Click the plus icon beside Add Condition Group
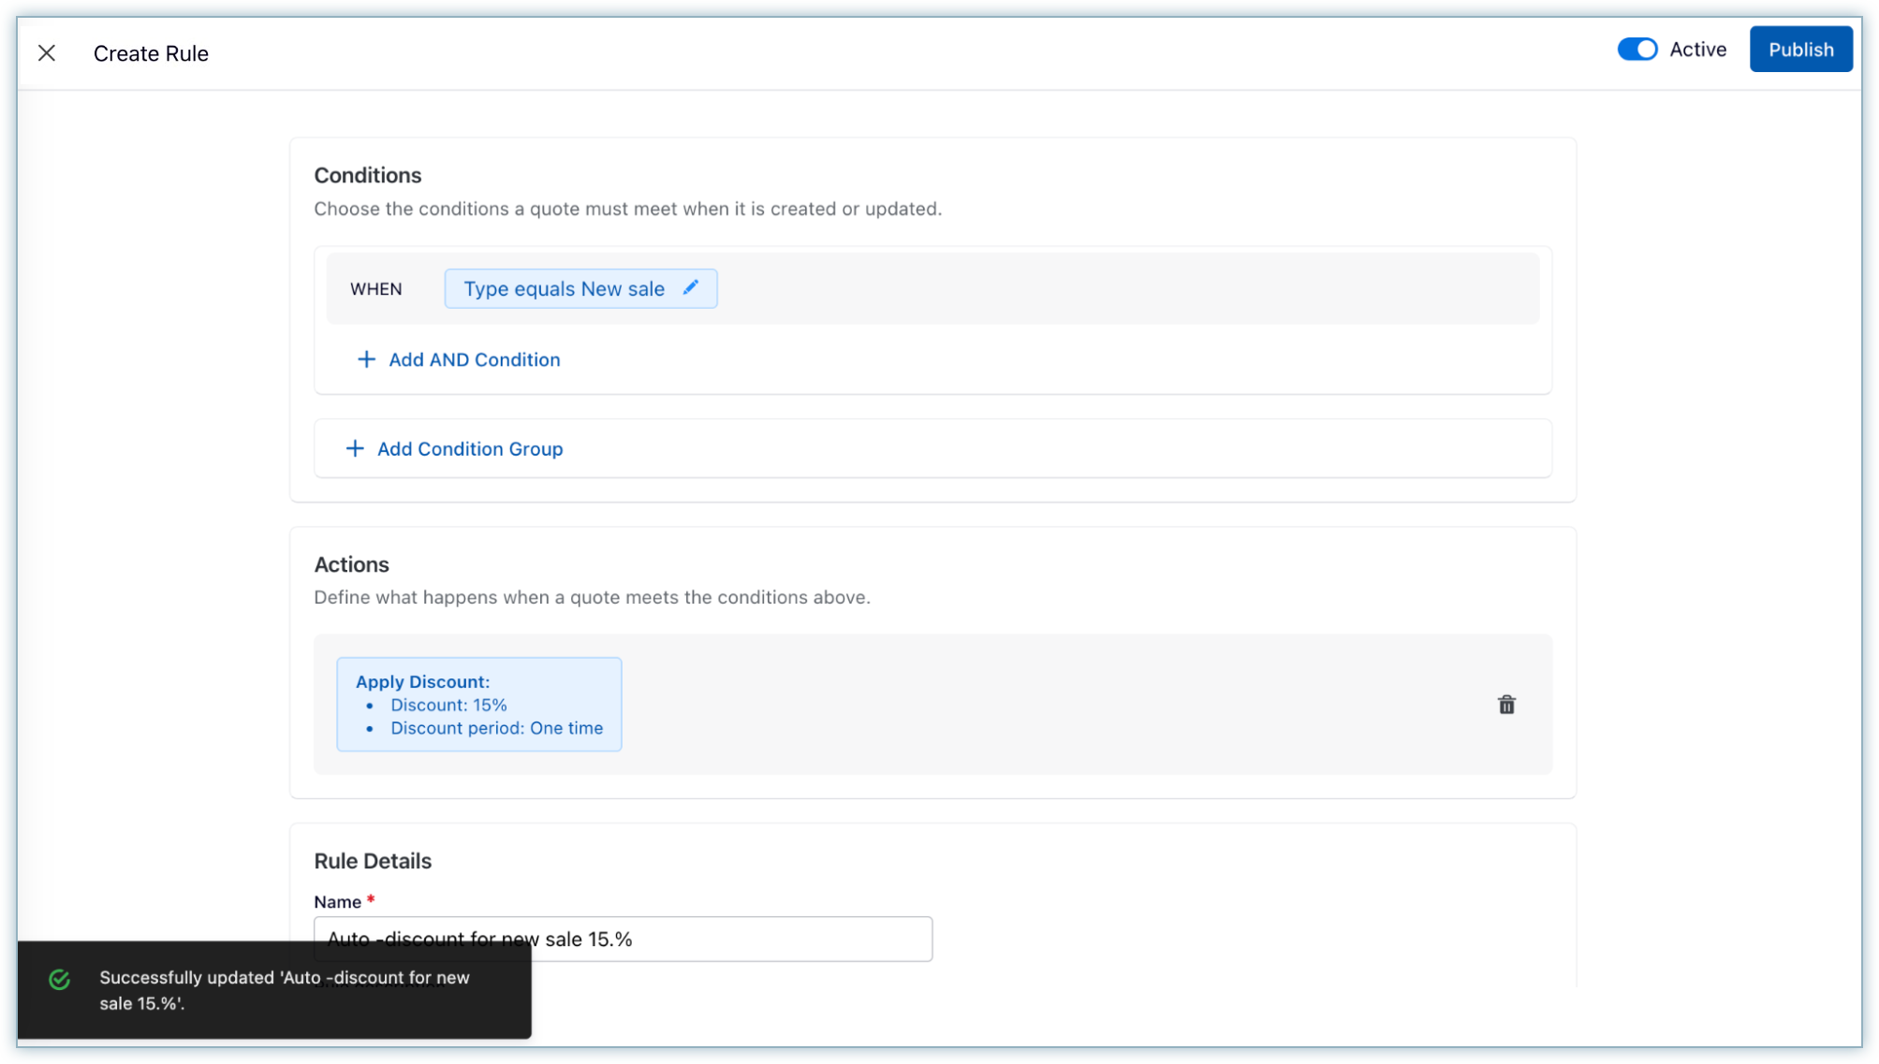1879x1064 pixels. (x=355, y=449)
